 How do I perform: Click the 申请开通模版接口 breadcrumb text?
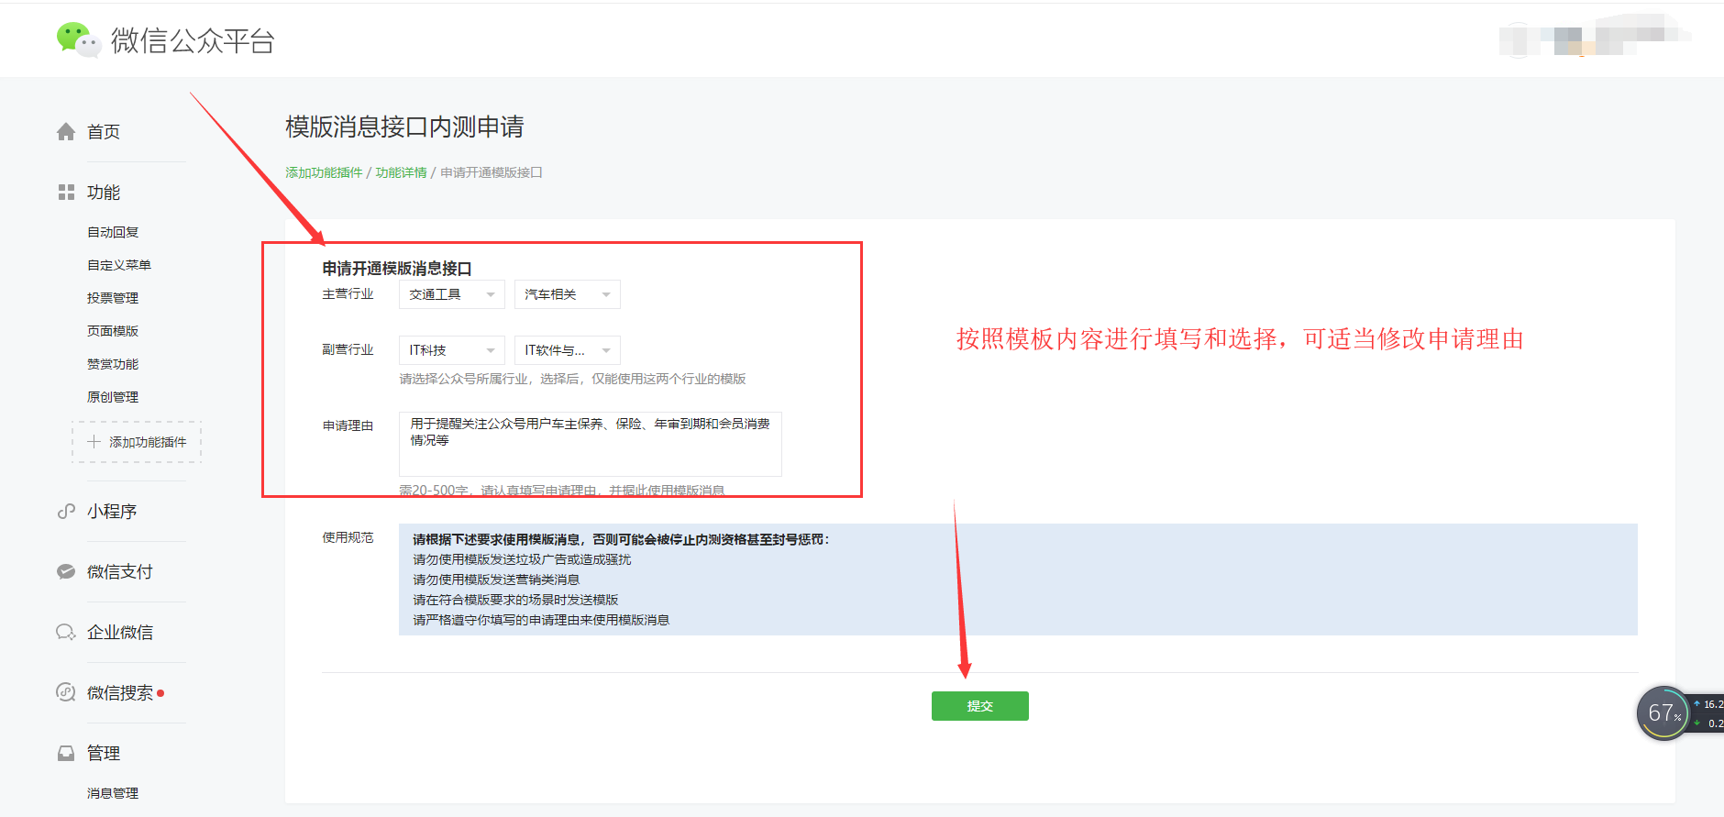pyautogui.click(x=492, y=172)
